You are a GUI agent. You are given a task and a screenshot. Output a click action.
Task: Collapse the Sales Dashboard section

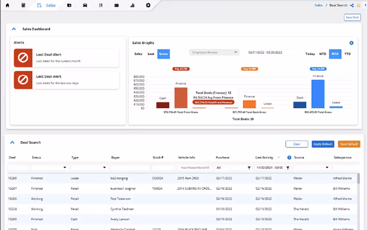pos(14,29)
